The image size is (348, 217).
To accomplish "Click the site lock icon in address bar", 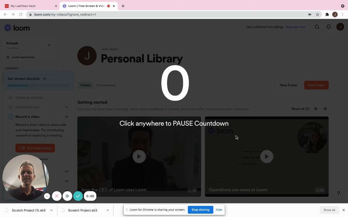I will point(31,14).
